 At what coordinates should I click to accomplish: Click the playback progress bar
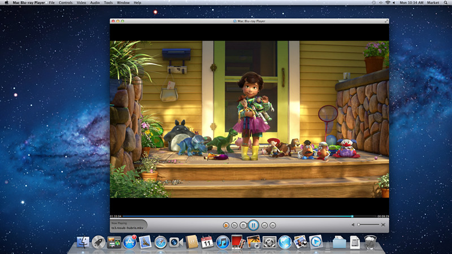pos(237,216)
